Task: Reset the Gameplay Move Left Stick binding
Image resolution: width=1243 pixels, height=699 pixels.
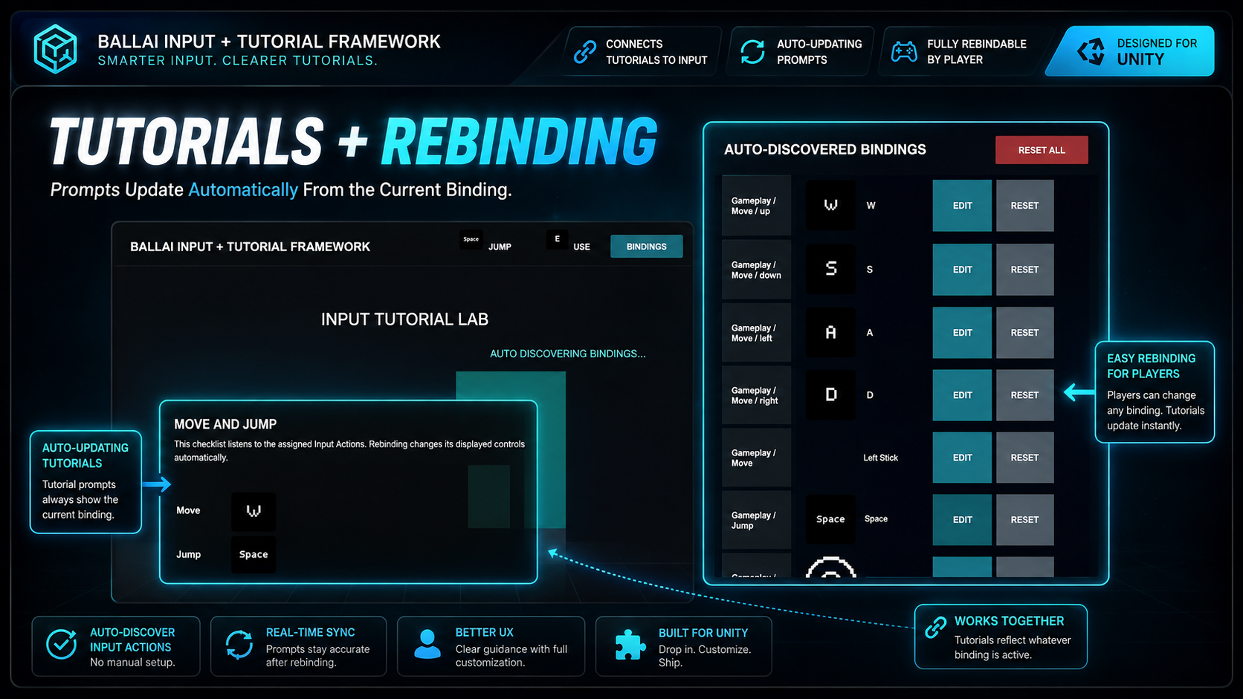Action: 1024,458
